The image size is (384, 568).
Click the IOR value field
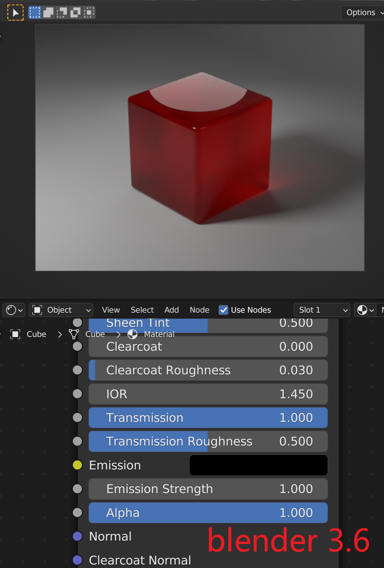coord(208,394)
